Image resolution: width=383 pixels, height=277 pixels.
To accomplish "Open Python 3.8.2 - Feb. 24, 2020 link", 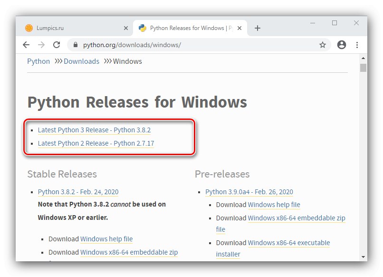I will click(78, 192).
